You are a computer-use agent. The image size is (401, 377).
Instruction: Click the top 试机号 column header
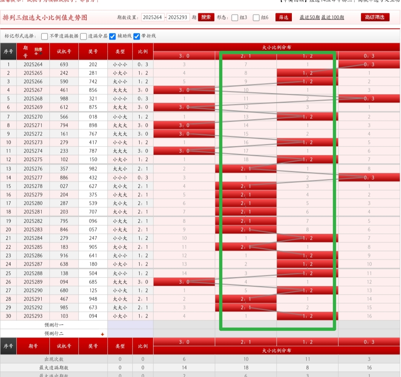[x=64, y=52]
